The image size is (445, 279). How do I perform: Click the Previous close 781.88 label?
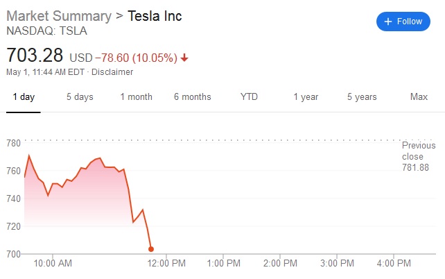(x=419, y=156)
